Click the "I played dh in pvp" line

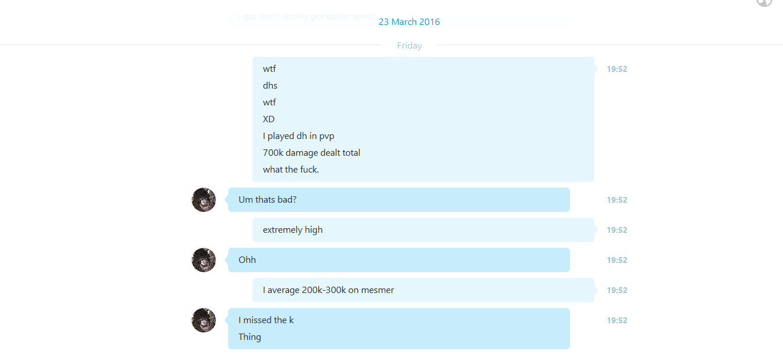click(298, 136)
